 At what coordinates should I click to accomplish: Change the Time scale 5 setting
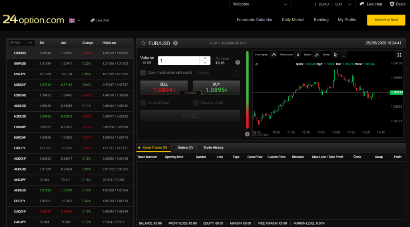click(298, 55)
